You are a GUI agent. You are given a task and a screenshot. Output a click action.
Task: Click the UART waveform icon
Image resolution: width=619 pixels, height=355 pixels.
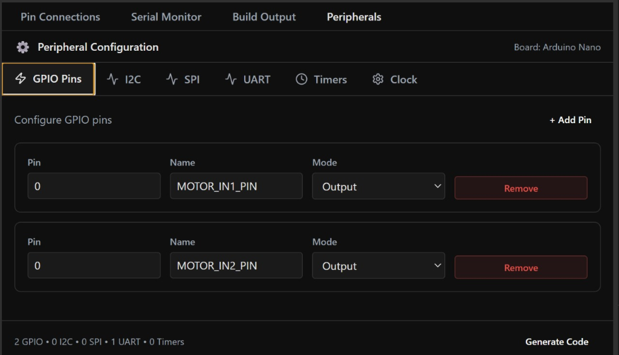[x=231, y=79]
